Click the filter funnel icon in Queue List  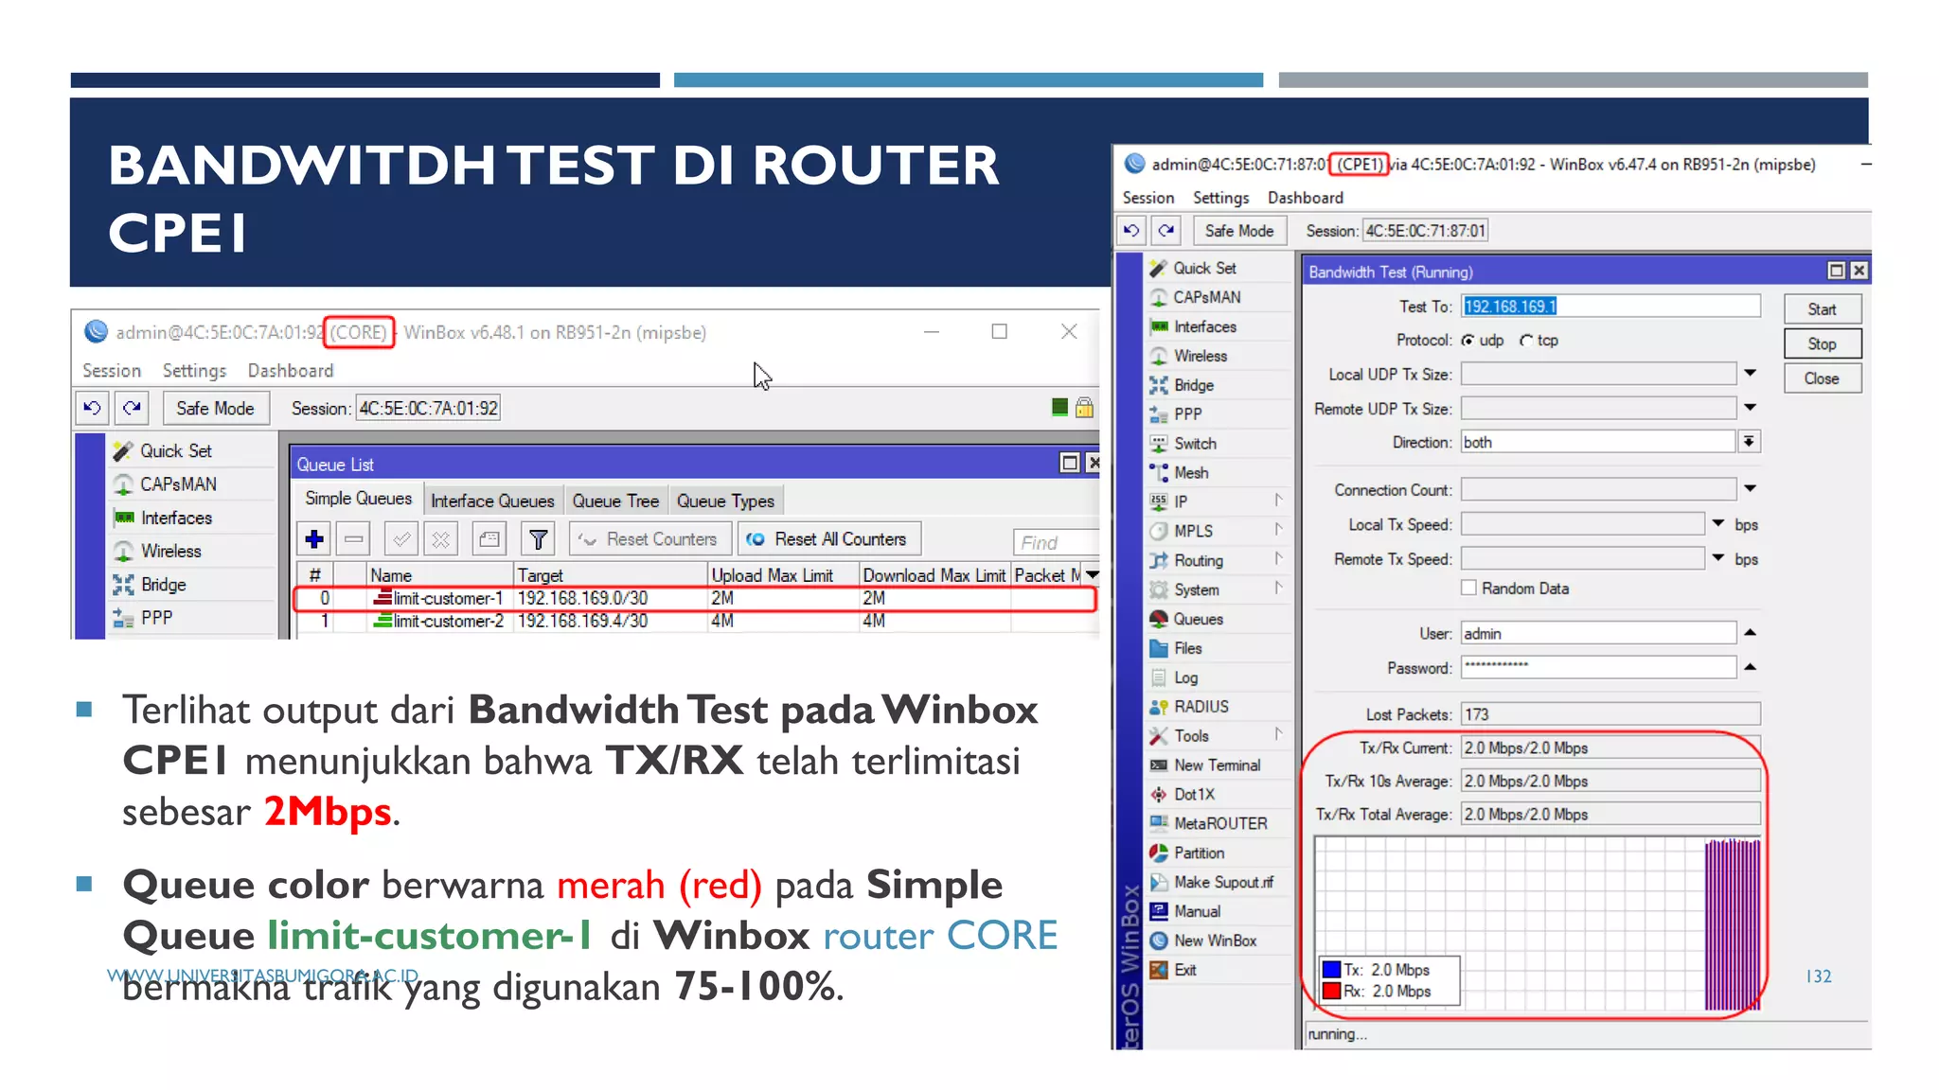coord(538,539)
